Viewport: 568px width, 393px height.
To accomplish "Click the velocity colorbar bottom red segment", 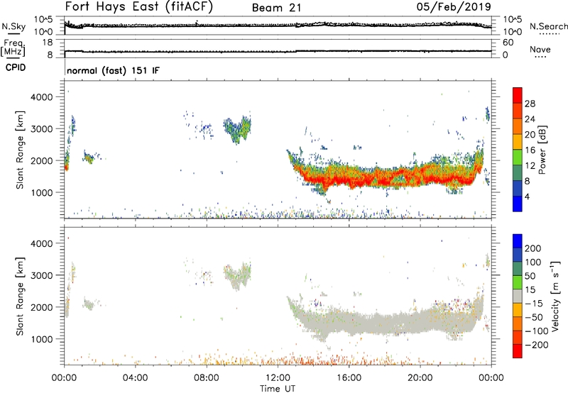I will click(x=518, y=351).
